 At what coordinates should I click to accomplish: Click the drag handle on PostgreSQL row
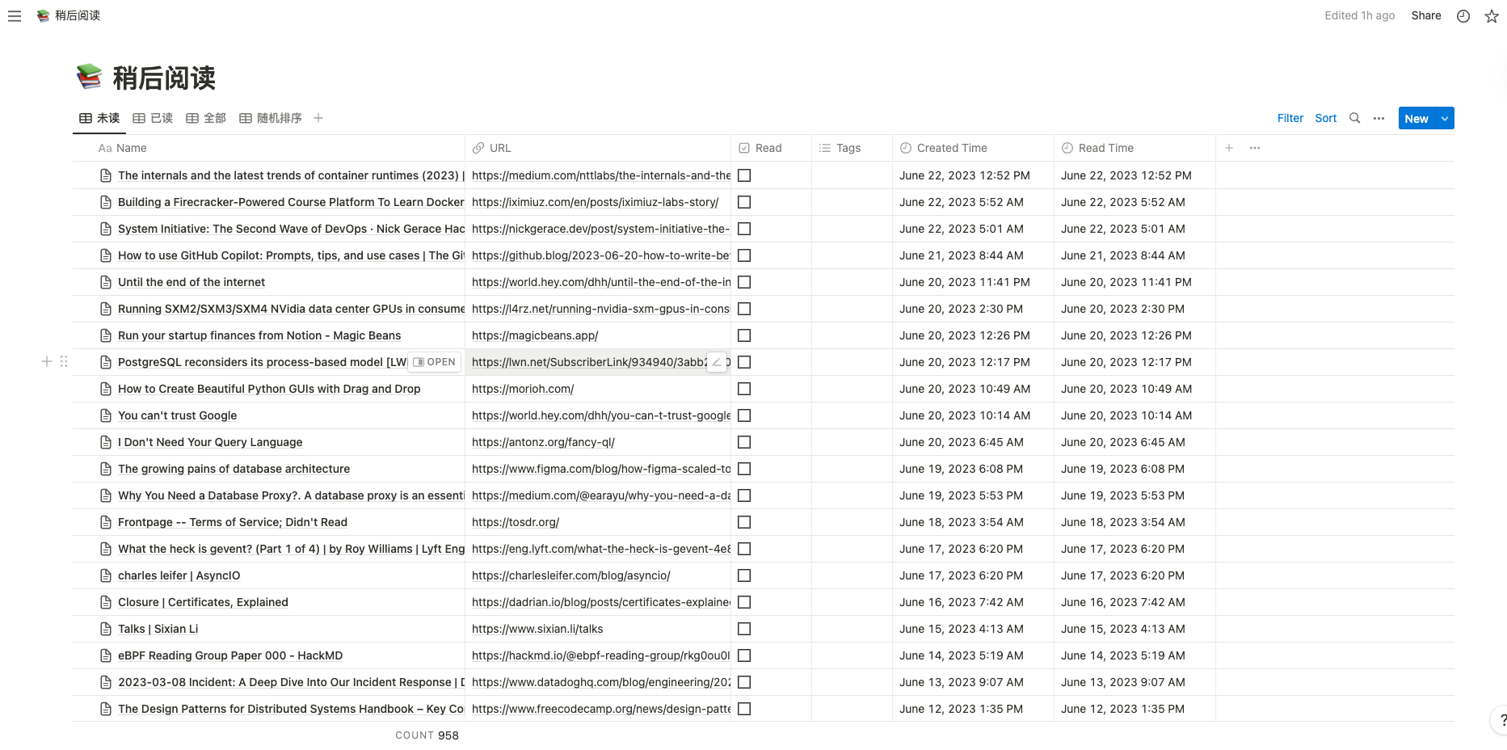(64, 362)
